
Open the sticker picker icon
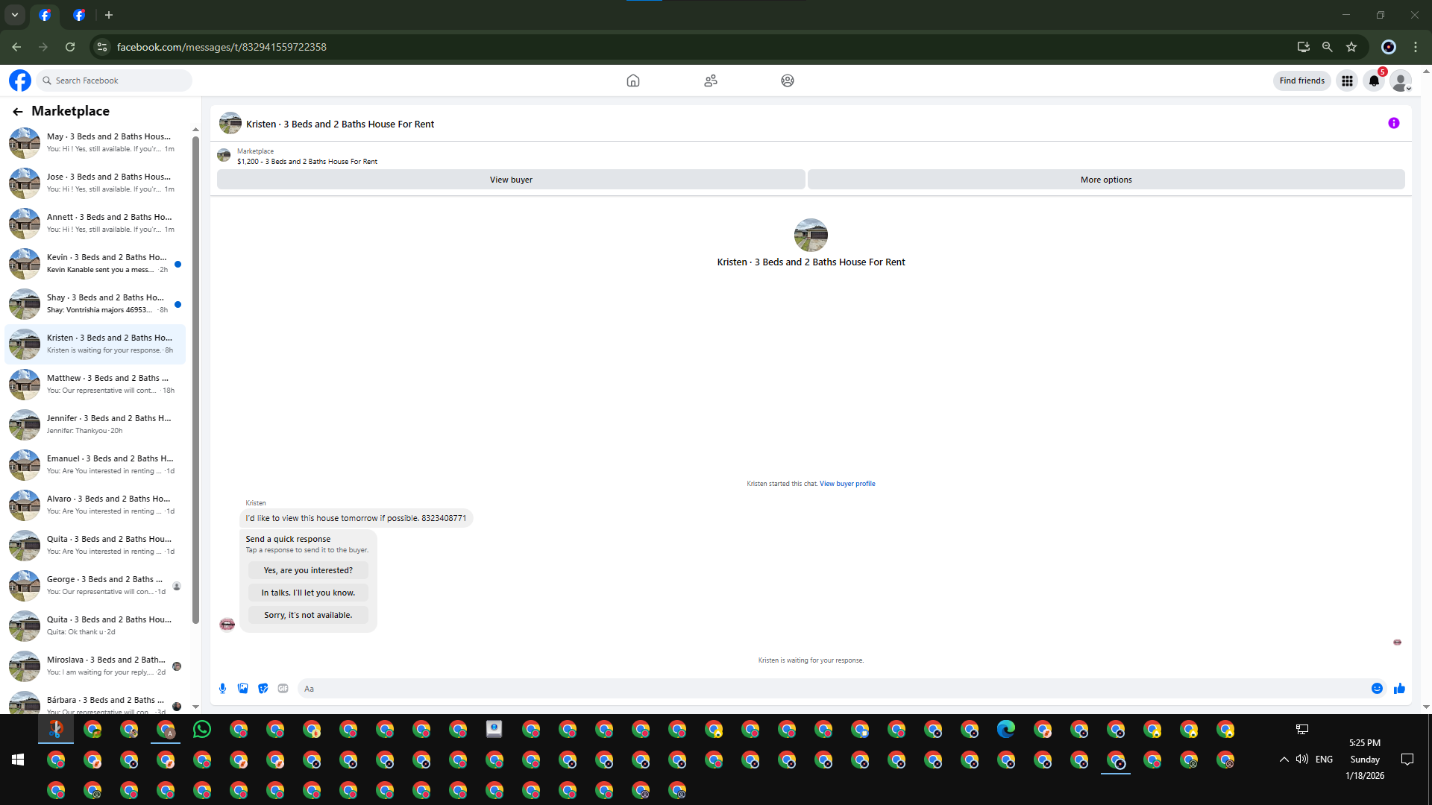point(263,689)
